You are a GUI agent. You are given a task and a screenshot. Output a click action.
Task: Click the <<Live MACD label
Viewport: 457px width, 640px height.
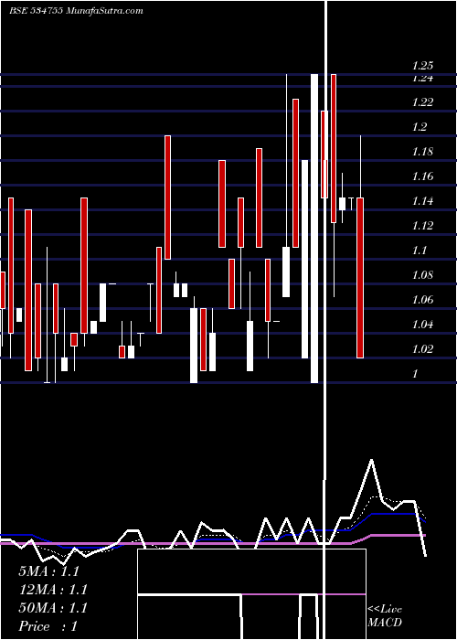[x=385, y=616]
